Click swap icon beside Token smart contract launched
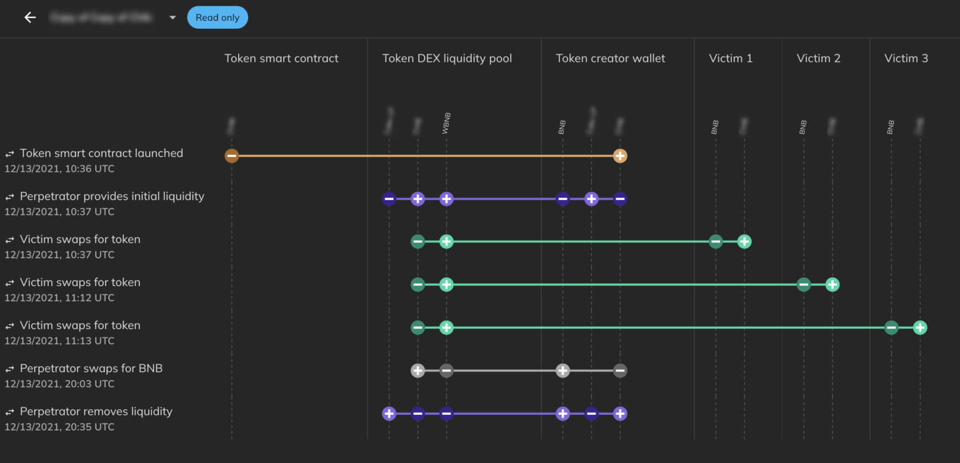 click(10, 154)
